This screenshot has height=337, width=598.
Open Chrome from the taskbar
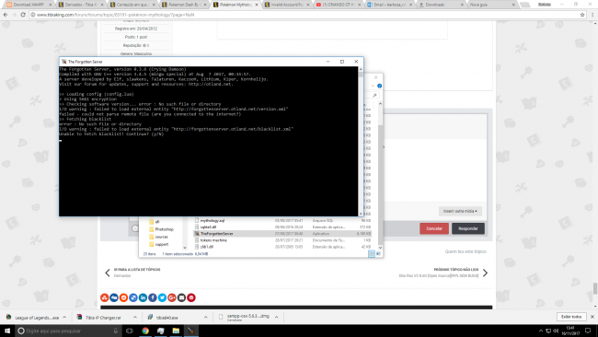click(x=145, y=331)
